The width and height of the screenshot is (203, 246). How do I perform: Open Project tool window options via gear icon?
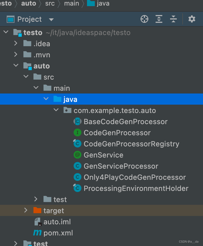click(192, 19)
